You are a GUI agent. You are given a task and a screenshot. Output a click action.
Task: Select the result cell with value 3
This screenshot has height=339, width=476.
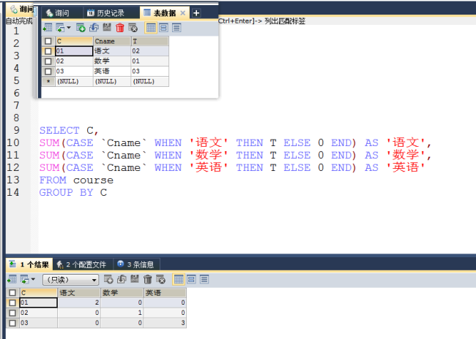point(165,323)
